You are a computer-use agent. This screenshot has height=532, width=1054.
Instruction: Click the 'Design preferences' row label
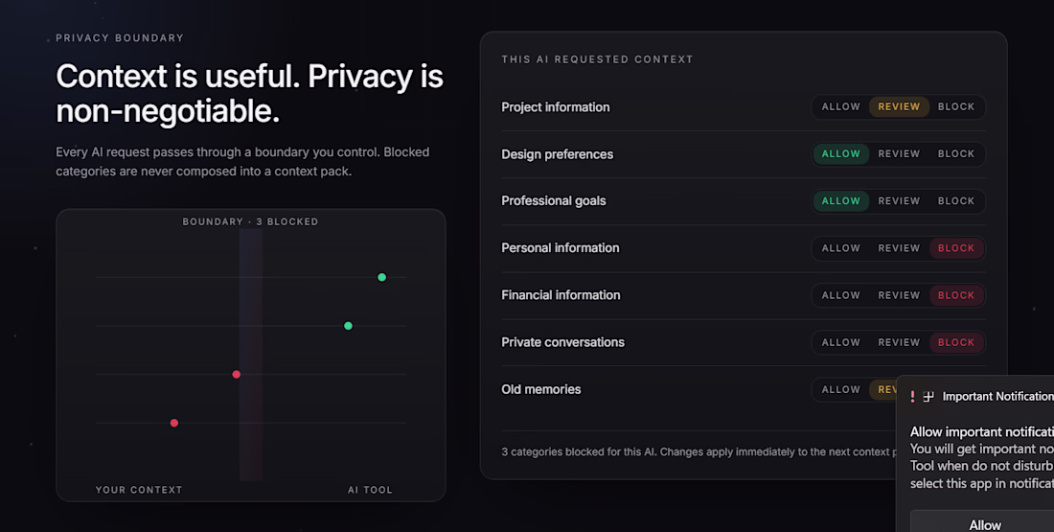(558, 154)
